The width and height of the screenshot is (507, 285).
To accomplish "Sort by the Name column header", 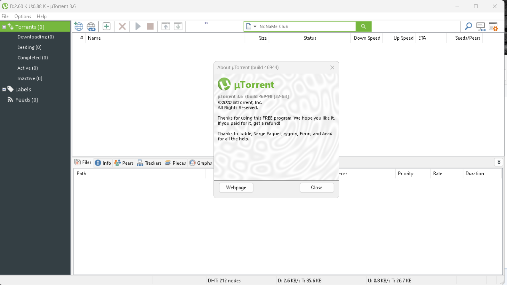I will point(165,38).
